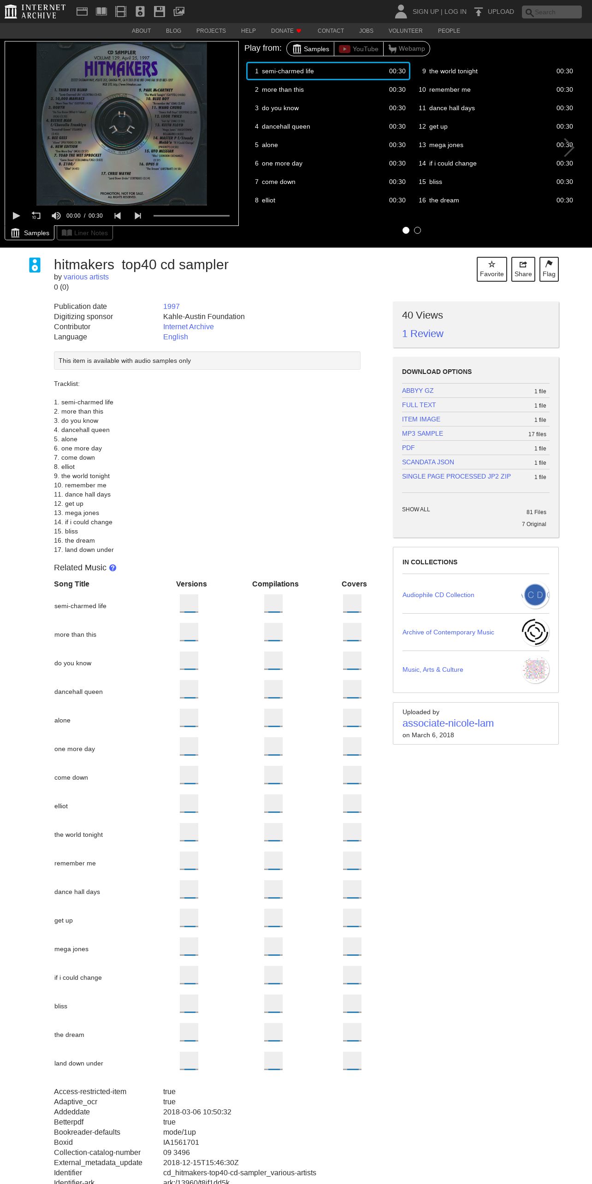Screen dimensions: 592x1184
Task: Open the Texts book icon
Action: click(101, 12)
